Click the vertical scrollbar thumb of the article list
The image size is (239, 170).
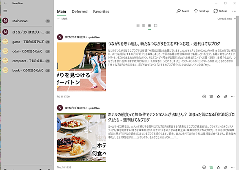[237, 41]
